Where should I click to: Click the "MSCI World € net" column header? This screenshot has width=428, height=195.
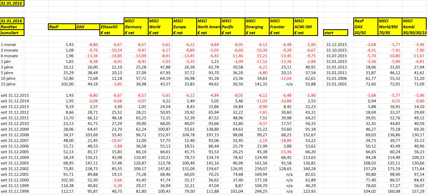tap(160, 27)
